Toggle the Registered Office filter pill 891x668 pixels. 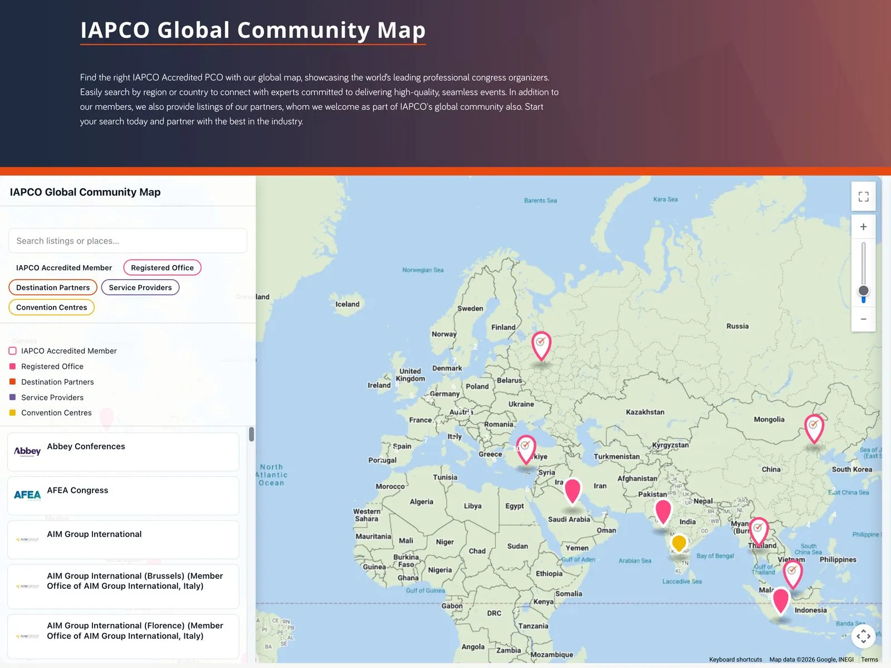[x=162, y=268]
